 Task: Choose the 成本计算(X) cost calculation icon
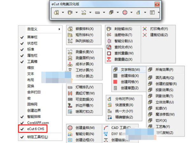70,64
